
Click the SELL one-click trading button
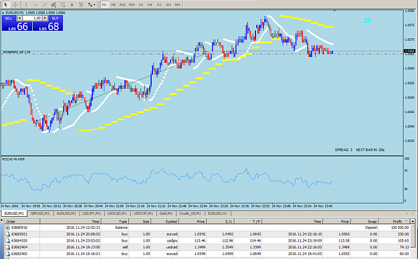click(x=9, y=19)
